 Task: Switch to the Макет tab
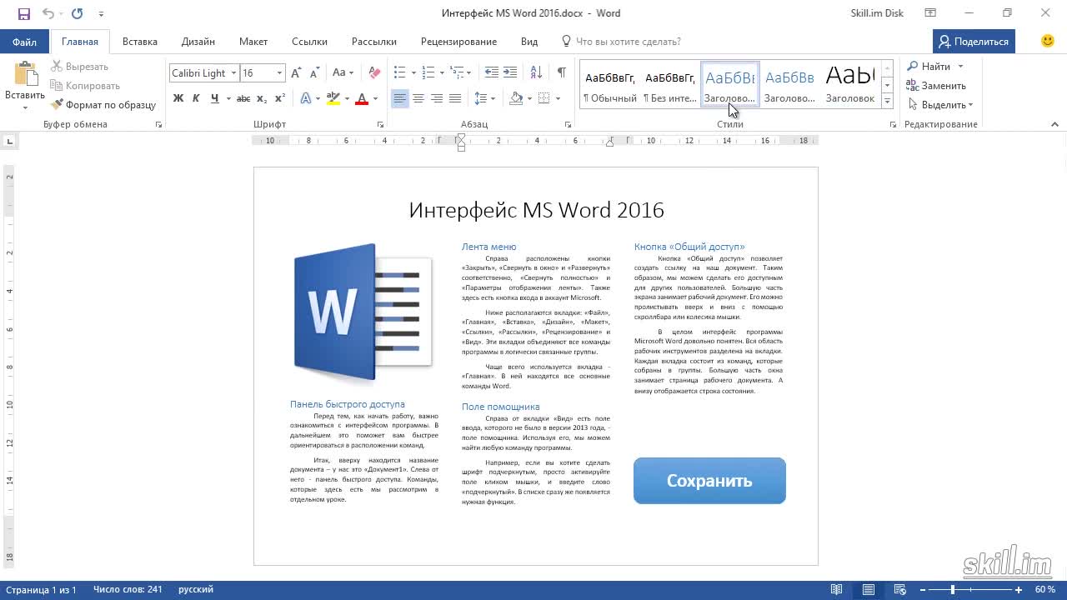pyautogui.click(x=253, y=42)
